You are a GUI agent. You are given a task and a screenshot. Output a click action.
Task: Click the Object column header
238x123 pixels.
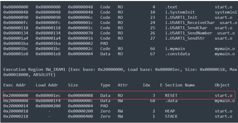coord(222,85)
